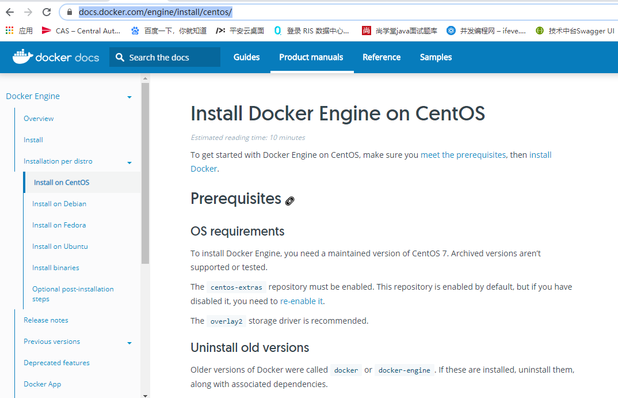Switch to the Guides tab

coord(246,57)
